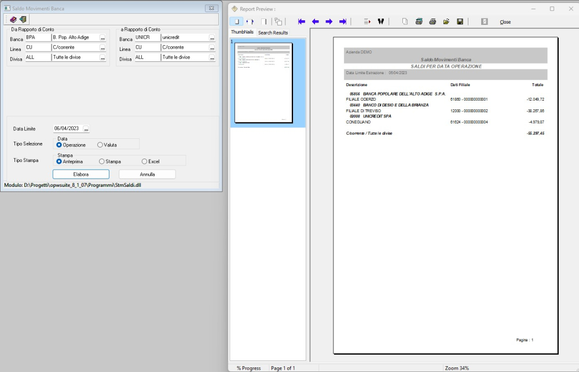This screenshot has width=579, height=372.
Task: Switch to the Search Results tab
Action: tap(273, 32)
